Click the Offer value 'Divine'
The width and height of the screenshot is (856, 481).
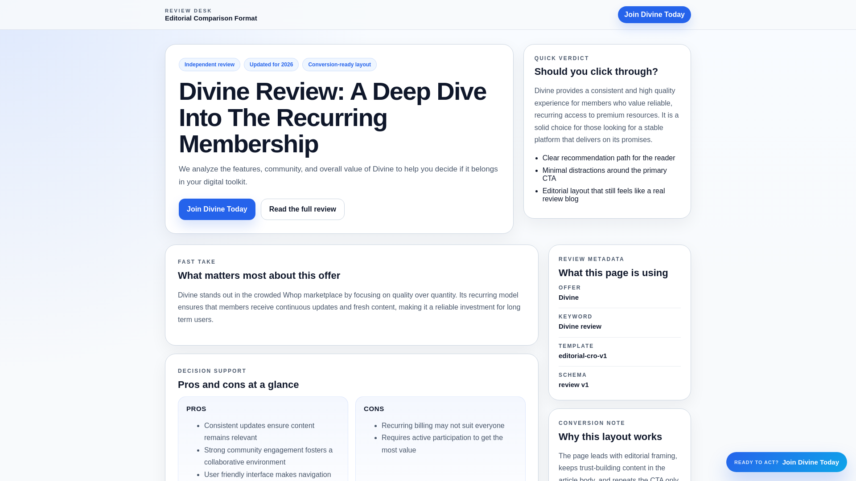(x=568, y=298)
